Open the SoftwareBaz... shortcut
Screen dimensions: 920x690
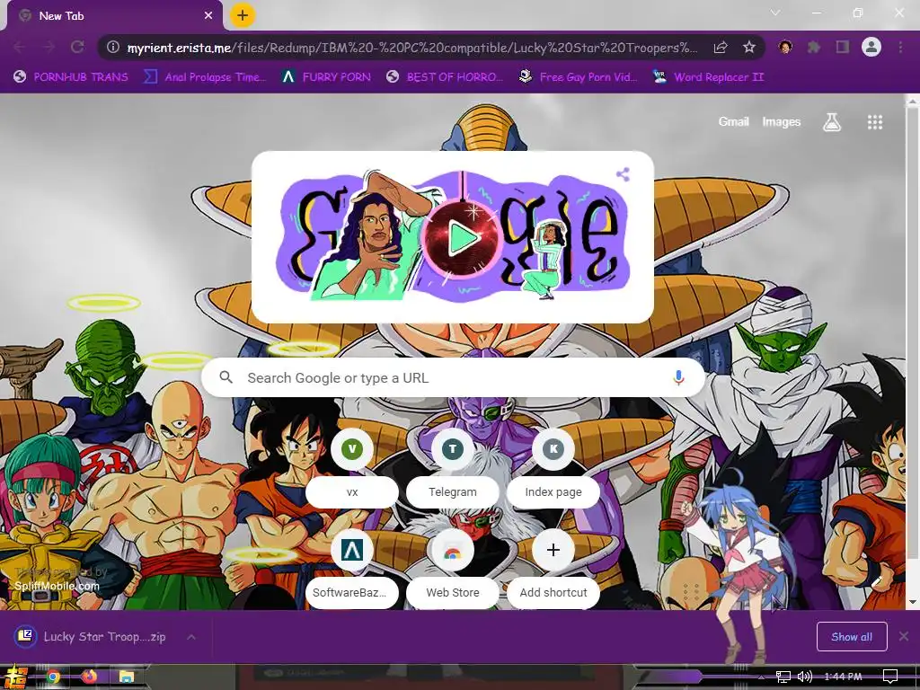coord(352,568)
